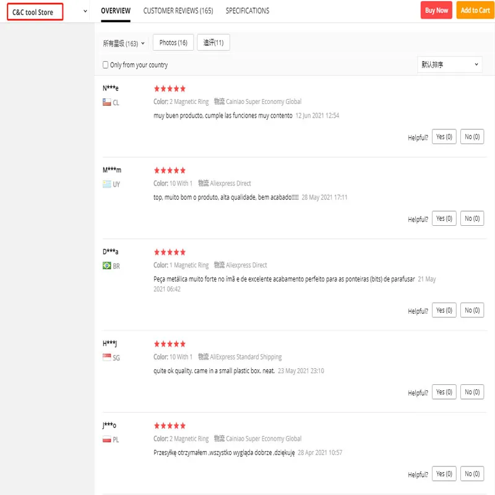Expand the store dropdown chevron next to C&C tool Store
This screenshot has width=495, height=495.
tap(85, 11)
